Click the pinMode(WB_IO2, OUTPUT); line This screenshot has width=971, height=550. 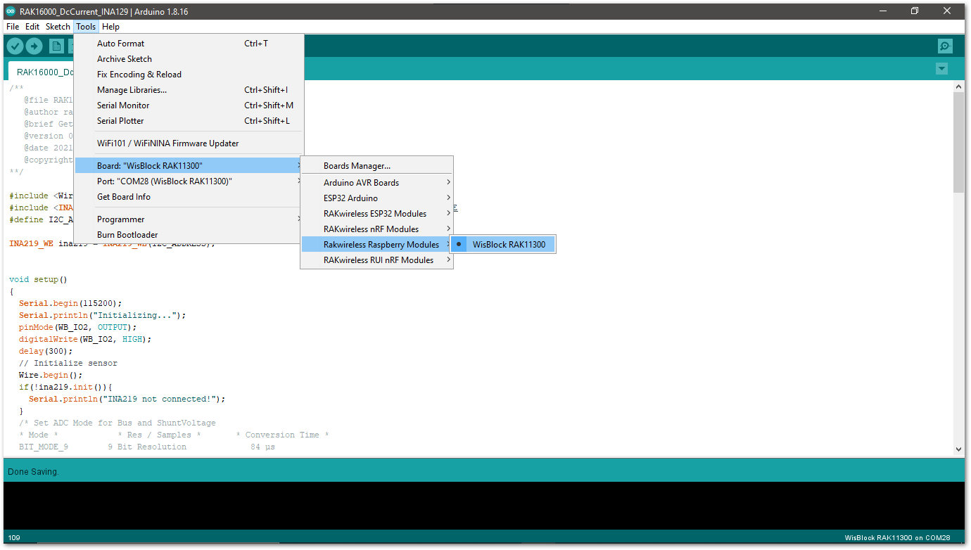tap(78, 328)
